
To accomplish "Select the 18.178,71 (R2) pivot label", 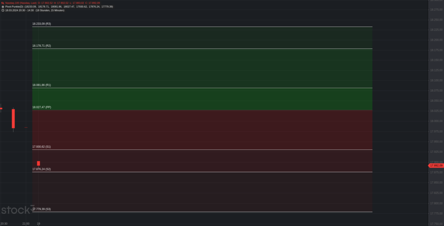I will pyautogui.click(x=42, y=45).
